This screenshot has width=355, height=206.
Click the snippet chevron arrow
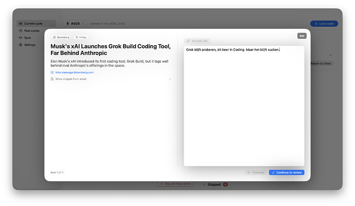click(x=170, y=79)
